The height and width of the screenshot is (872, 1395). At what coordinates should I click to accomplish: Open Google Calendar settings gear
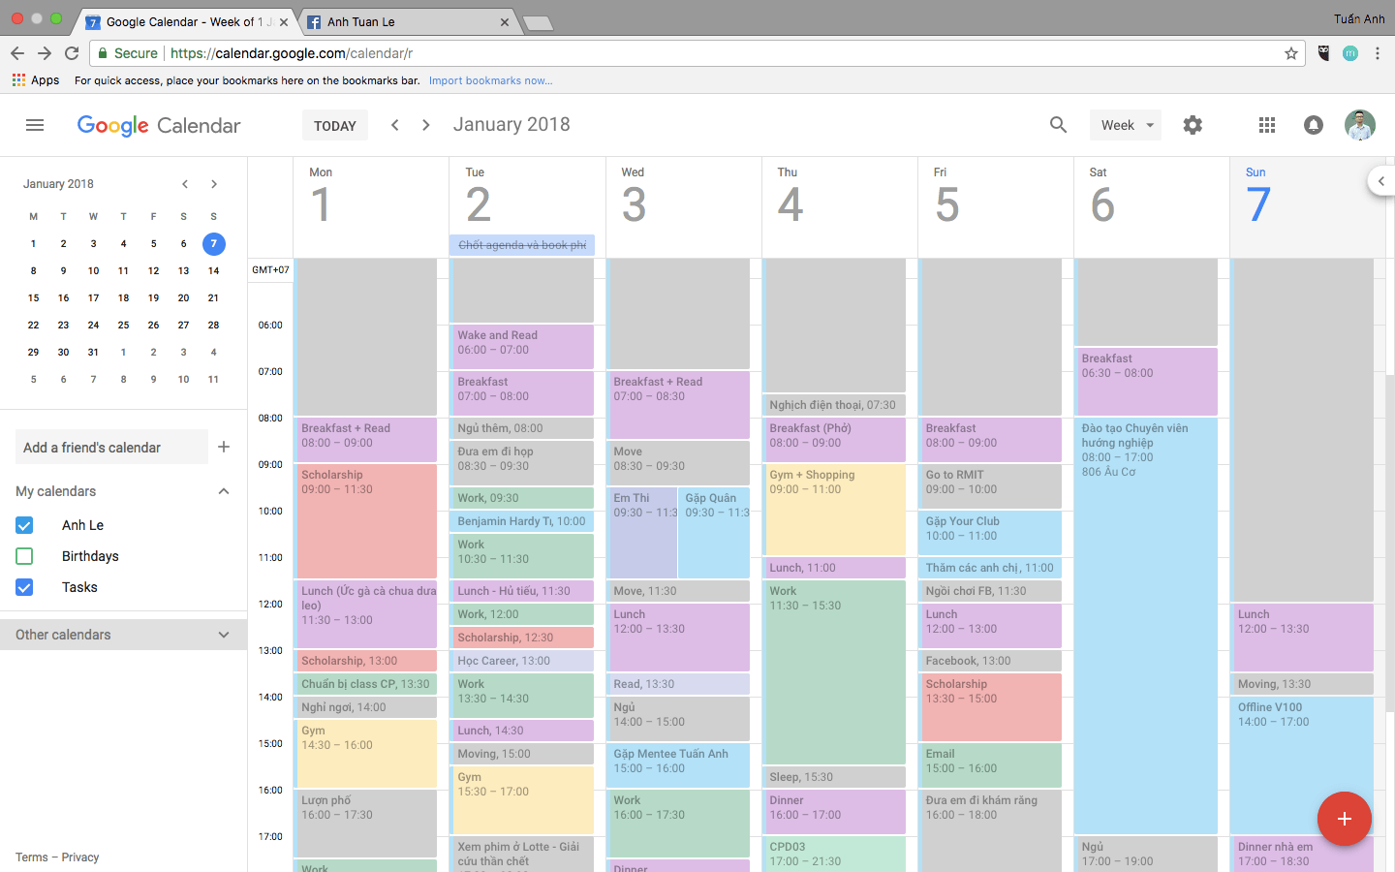pos(1193,125)
